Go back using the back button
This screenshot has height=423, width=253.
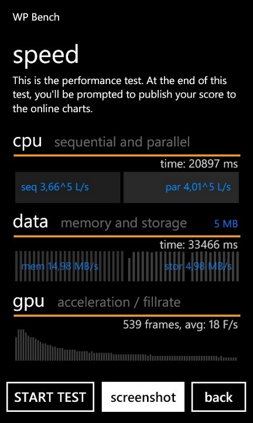click(x=219, y=397)
